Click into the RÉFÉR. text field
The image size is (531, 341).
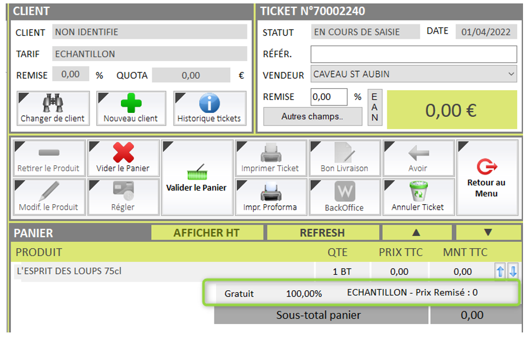tap(414, 54)
